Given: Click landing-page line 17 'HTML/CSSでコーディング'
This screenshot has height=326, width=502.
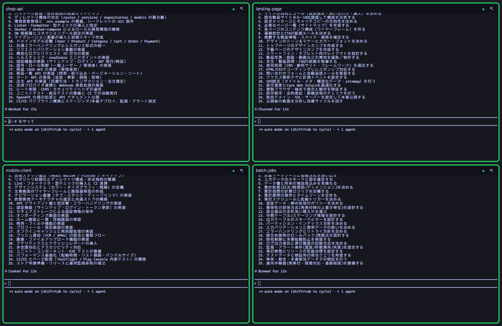Looking at the screenshot, I should [307, 69].
